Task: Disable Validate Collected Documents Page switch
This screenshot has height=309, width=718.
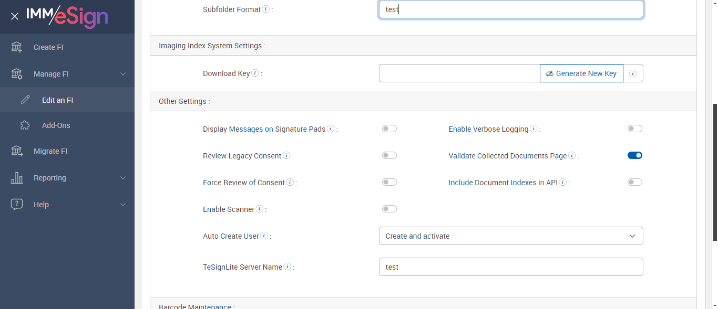Action: tap(634, 155)
